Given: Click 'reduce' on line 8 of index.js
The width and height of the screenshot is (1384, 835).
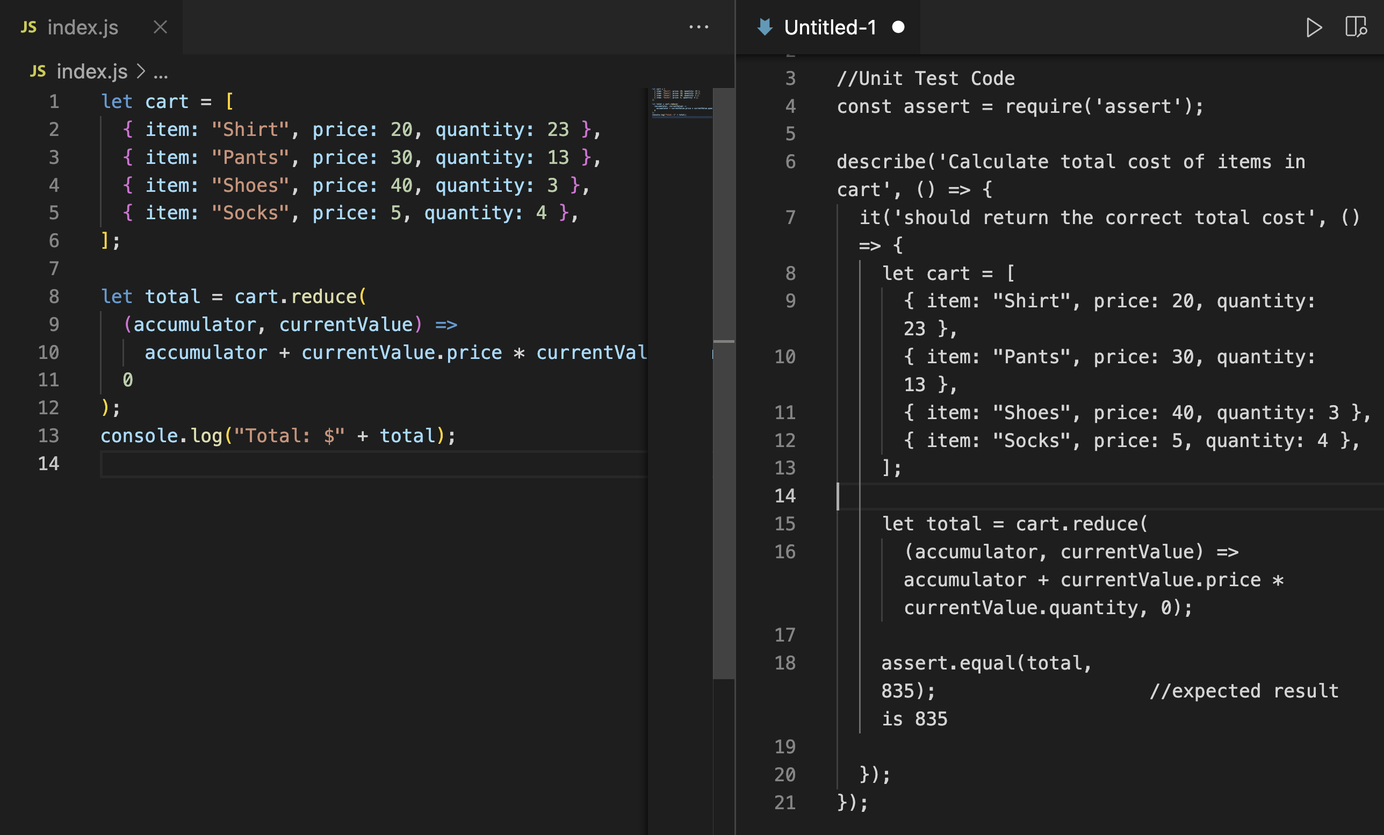Looking at the screenshot, I should click(324, 297).
